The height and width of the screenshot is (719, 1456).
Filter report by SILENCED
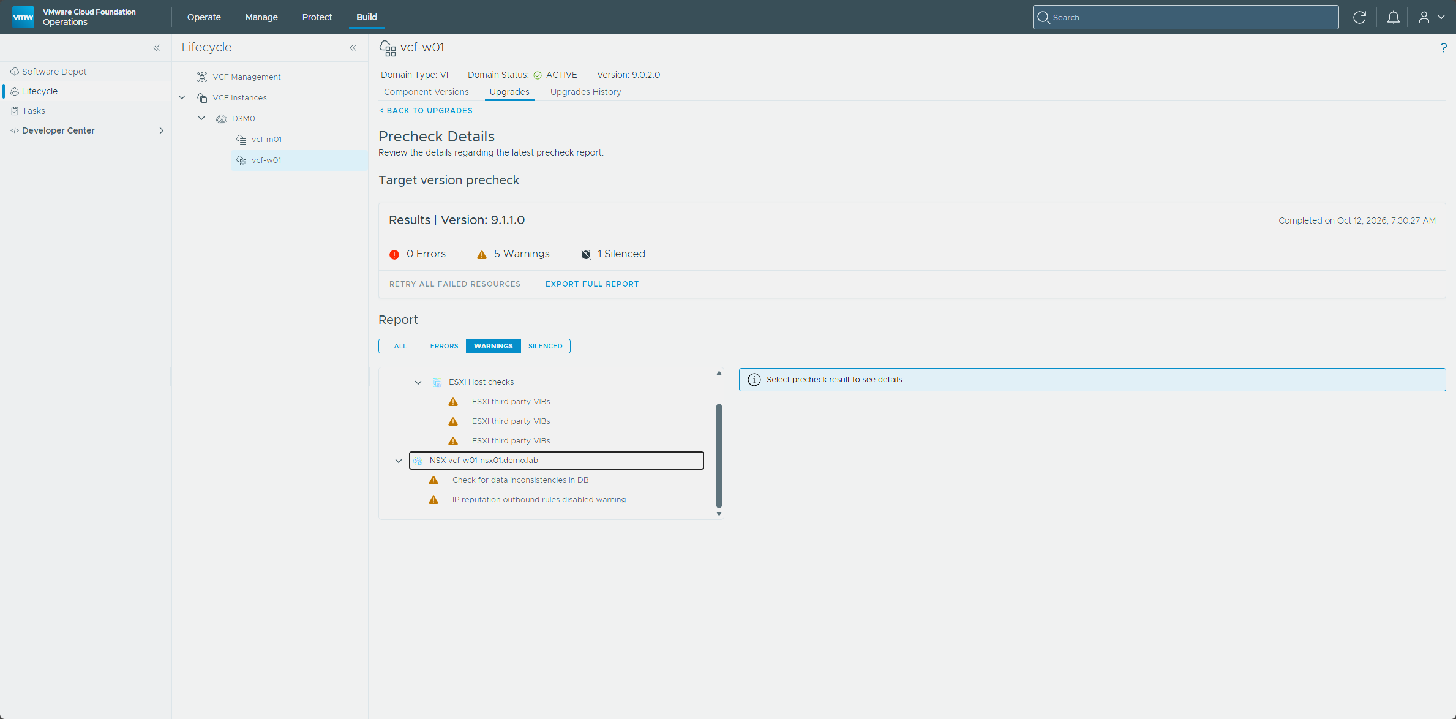(546, 346)
